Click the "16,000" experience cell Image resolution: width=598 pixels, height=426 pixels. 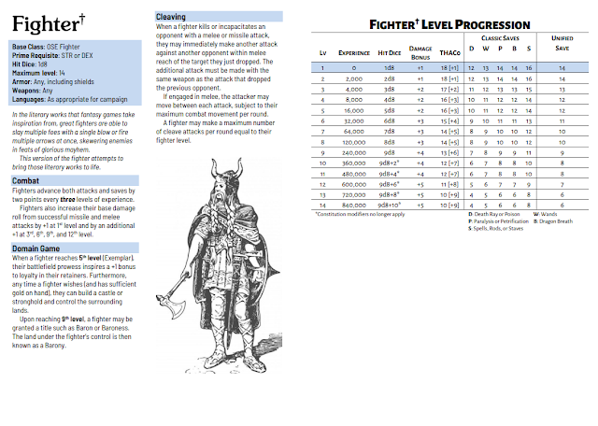click(x=354, y=110)
